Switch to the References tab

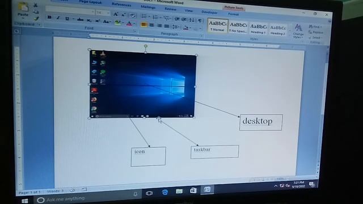click(121, 5)
